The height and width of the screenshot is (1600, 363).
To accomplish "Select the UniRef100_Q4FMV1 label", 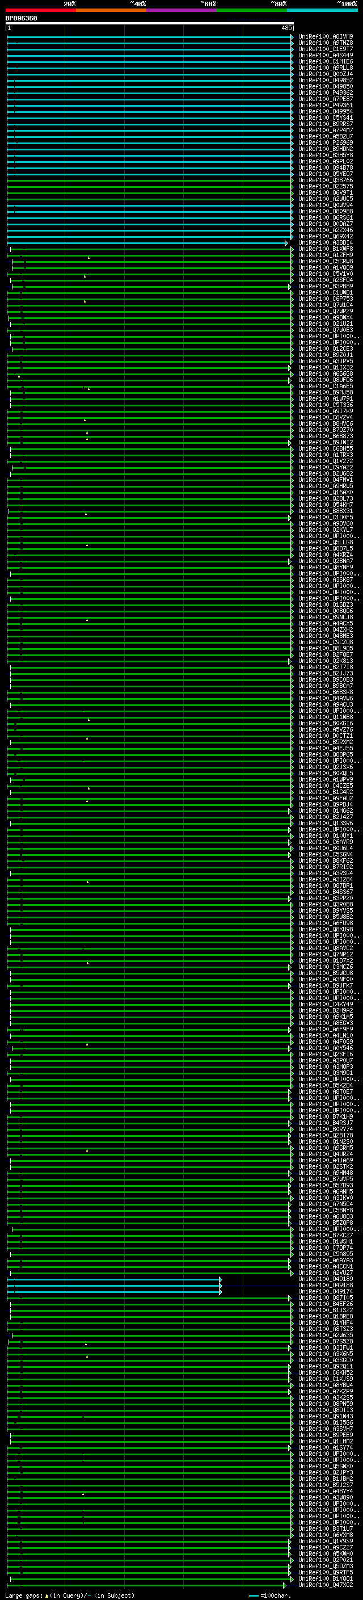I will [x=326, y=480].
